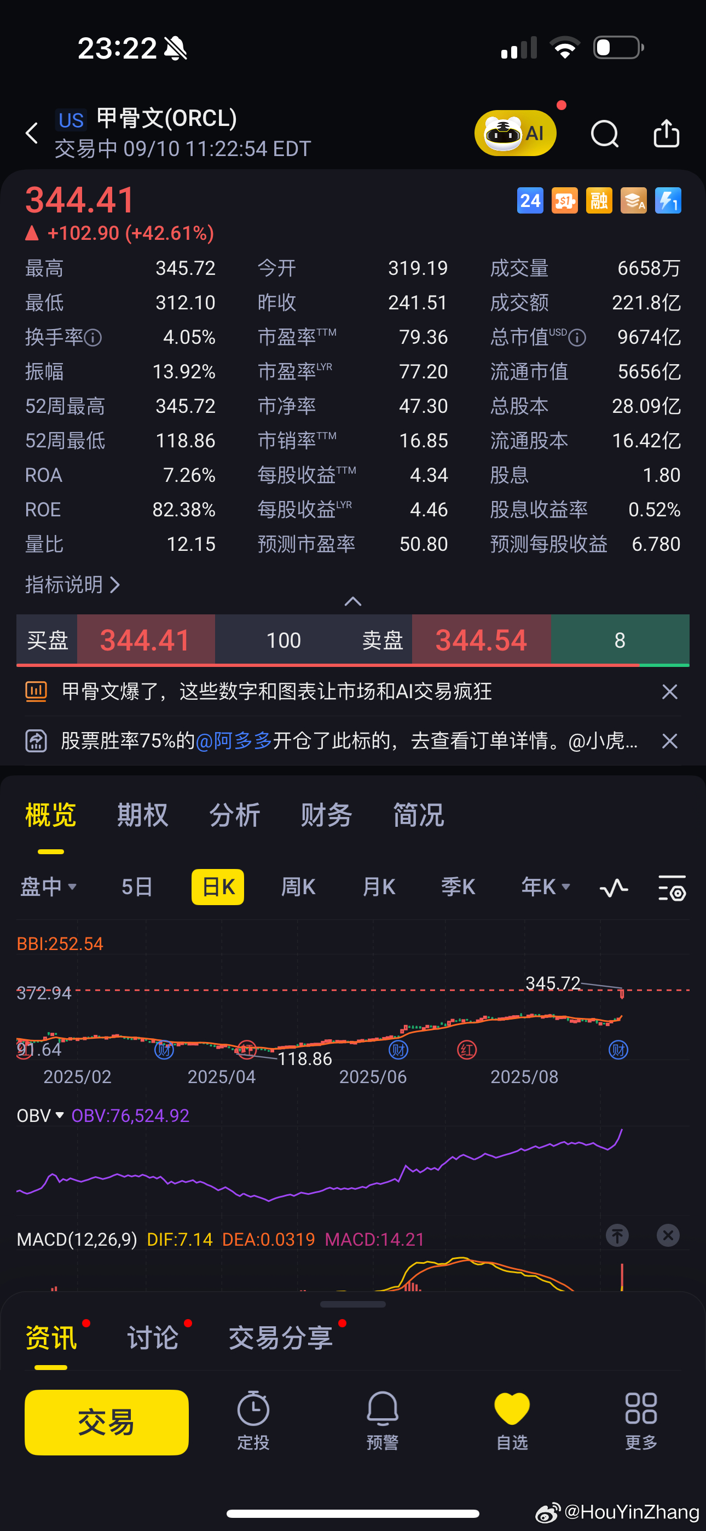The height and width of the screenshot is (1531, 706).
Task: Open chart settings icon
Action: click(x=672, y=888)
